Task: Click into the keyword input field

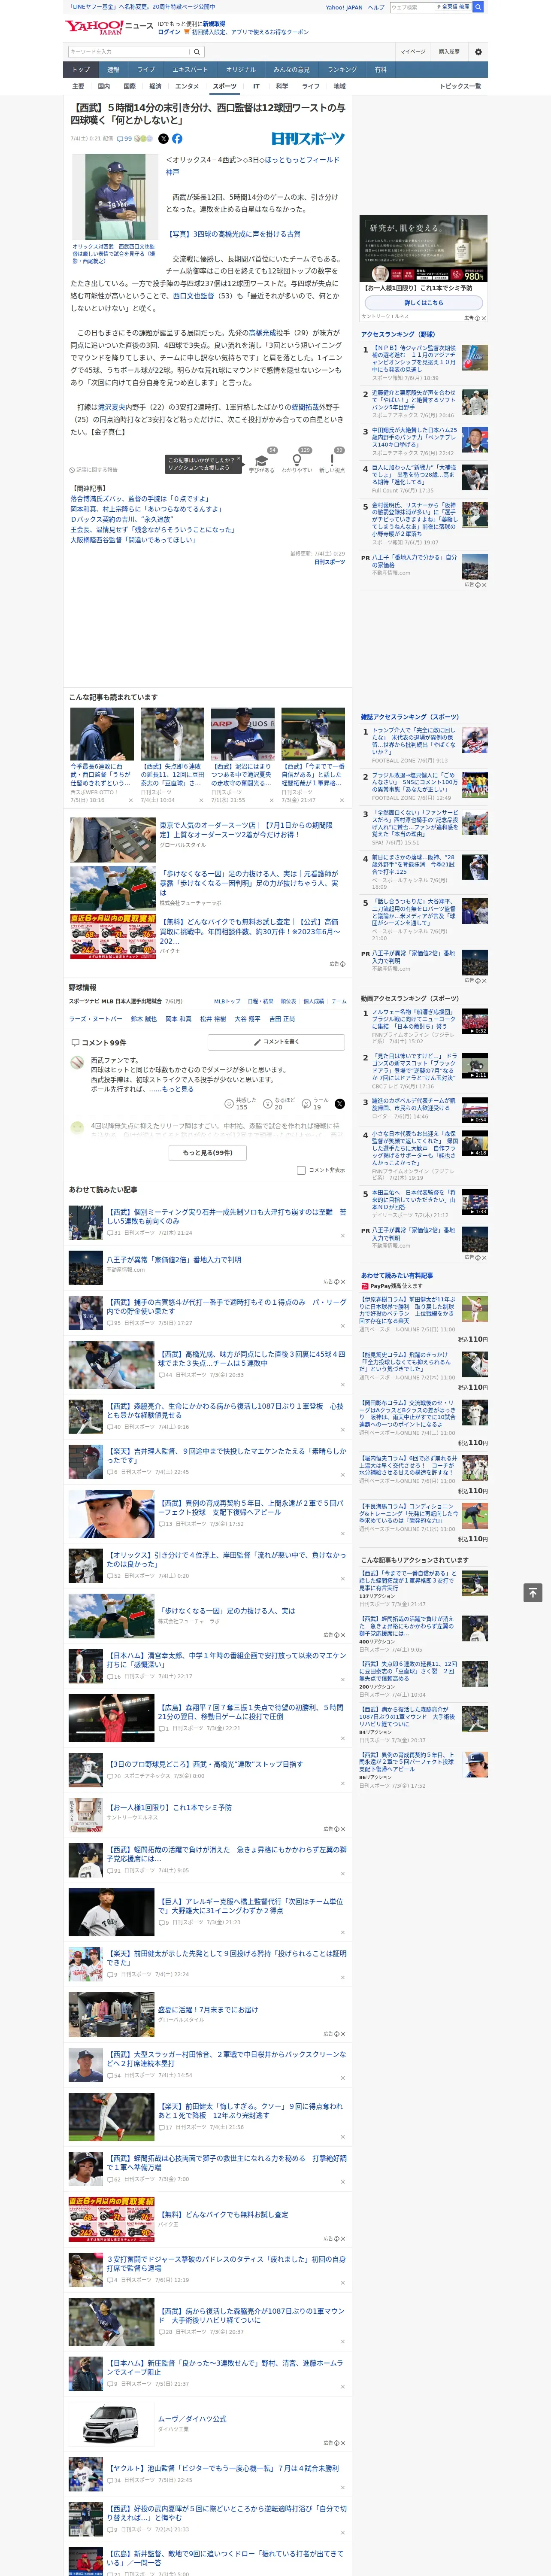Action: tap(128, 51)
